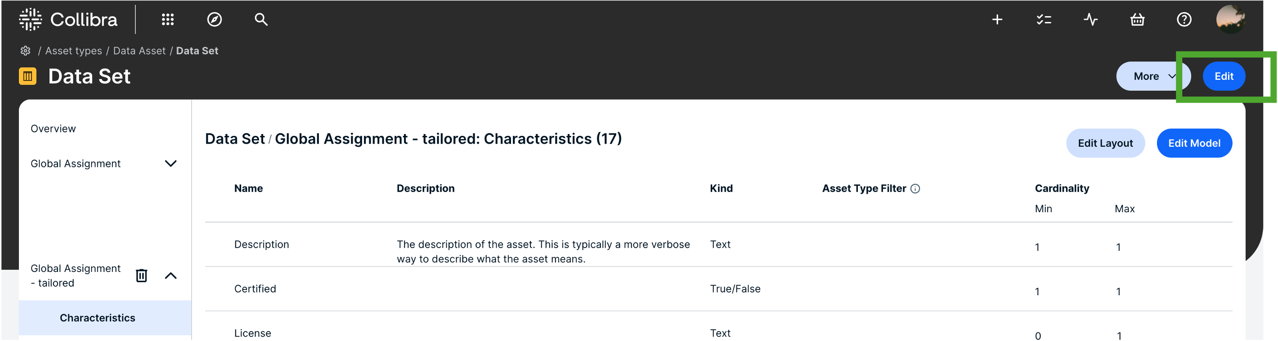
Task: Collapse the Global Assignment - tailored section
Action: click(170, 275)
